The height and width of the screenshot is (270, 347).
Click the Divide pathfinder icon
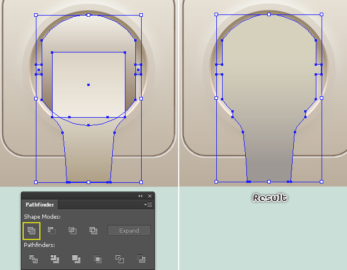coord(34,258)
